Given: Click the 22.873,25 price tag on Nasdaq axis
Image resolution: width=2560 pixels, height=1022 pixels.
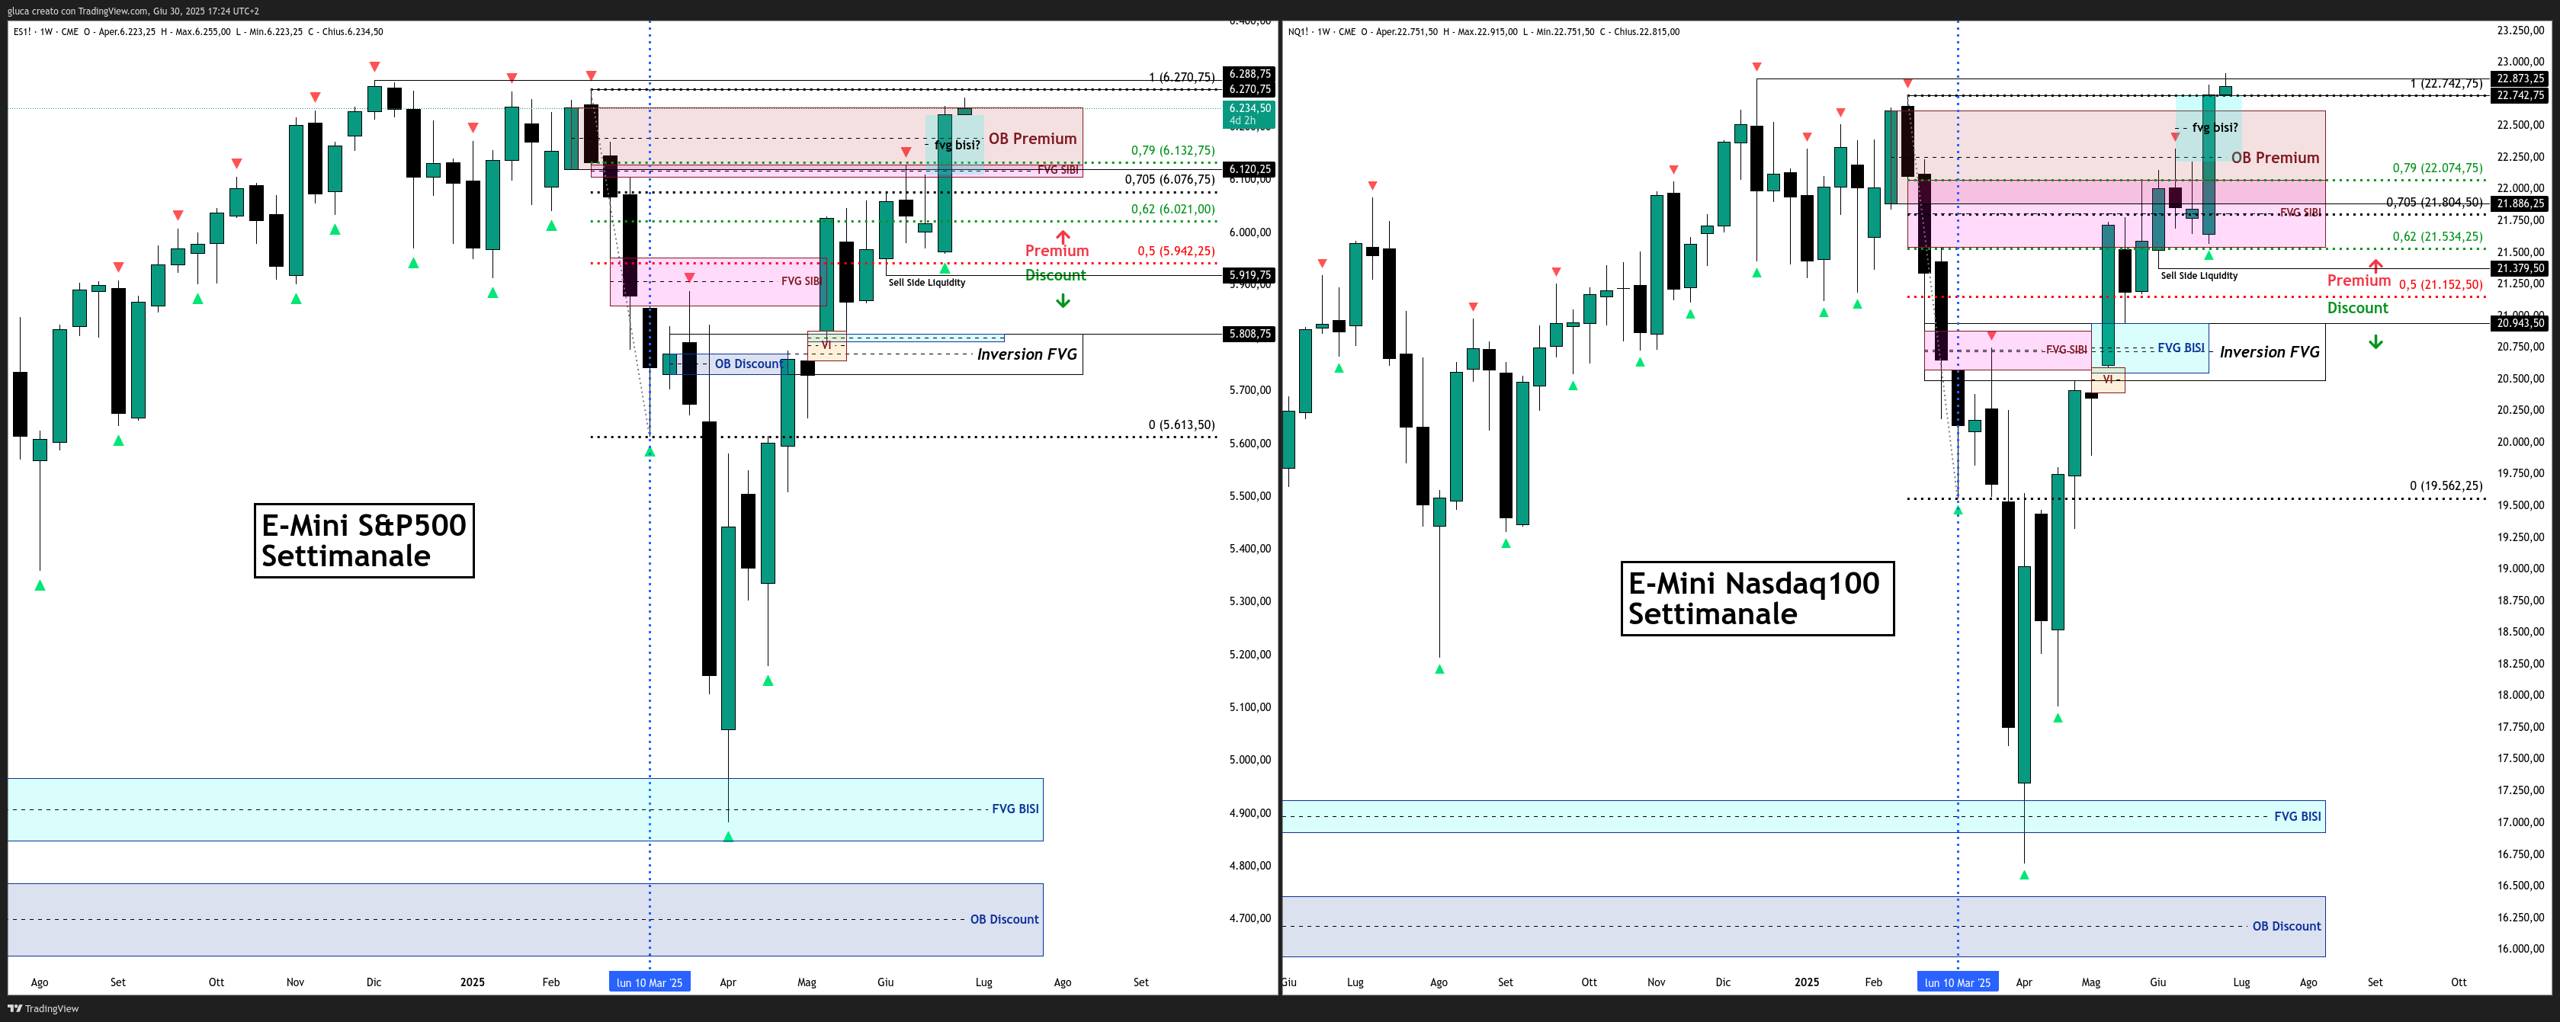Looking at the screenshot, I should tap(2520, 78).
